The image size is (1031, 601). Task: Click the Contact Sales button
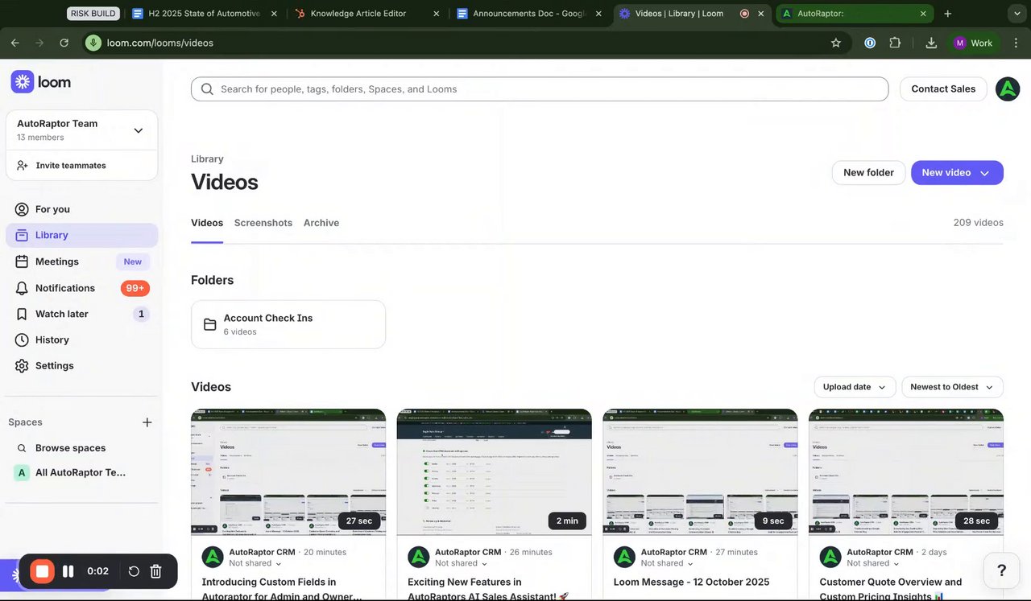point(943,89)
